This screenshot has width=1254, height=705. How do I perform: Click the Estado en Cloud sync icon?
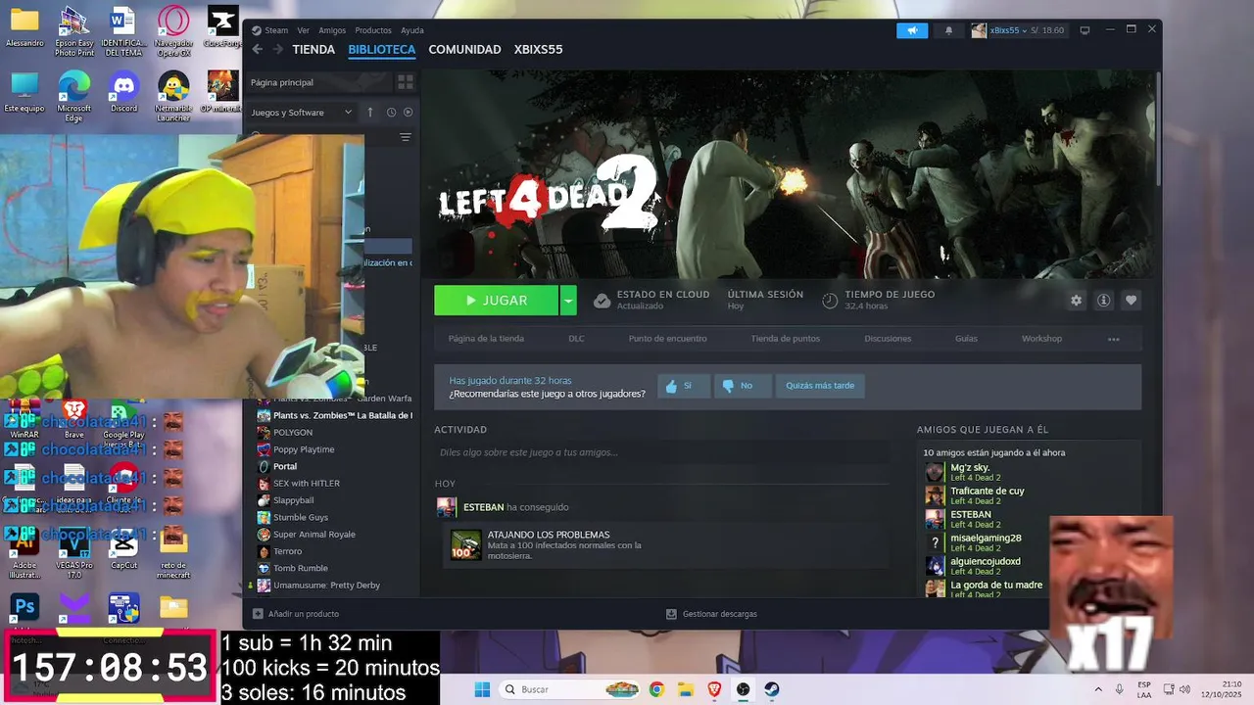(603, 301)
